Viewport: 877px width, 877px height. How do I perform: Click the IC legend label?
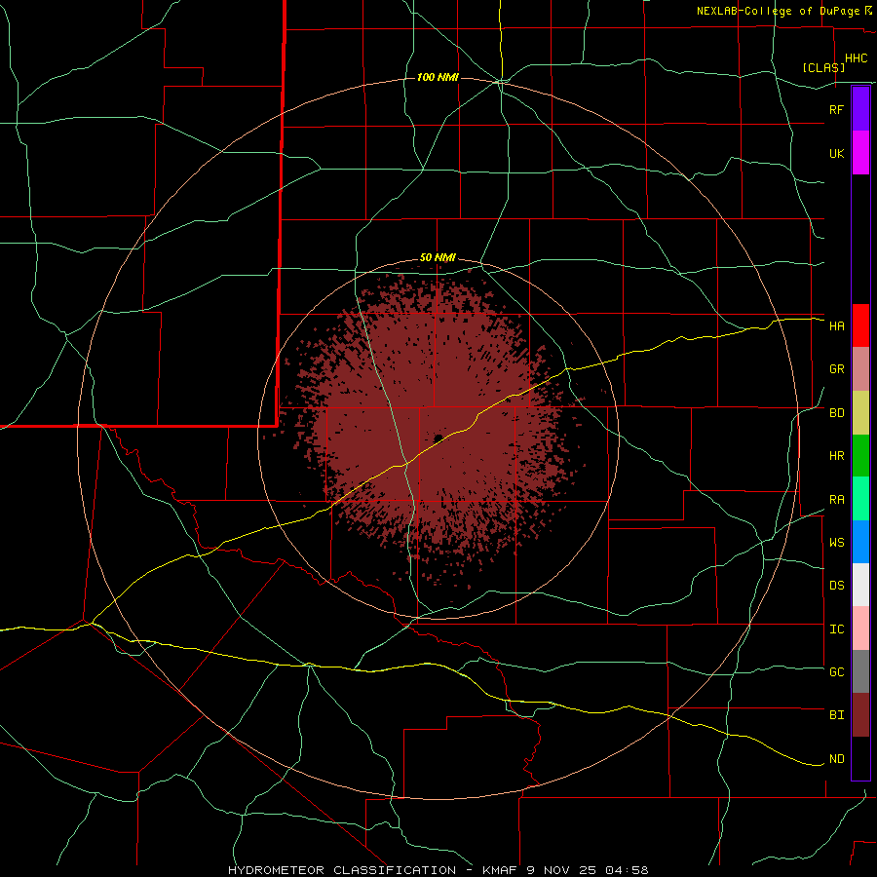pyautogui.click(x=836, y=629)
